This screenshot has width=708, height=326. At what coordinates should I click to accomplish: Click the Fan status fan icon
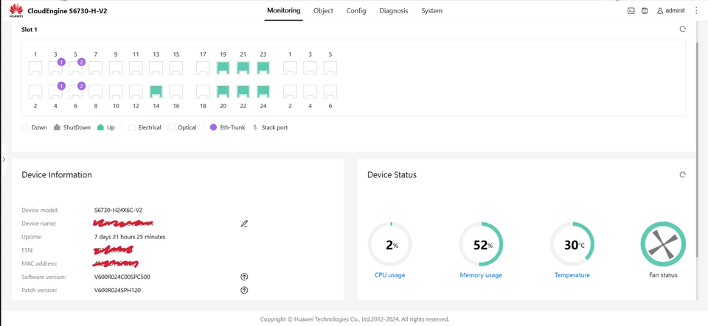coord(663,244)
